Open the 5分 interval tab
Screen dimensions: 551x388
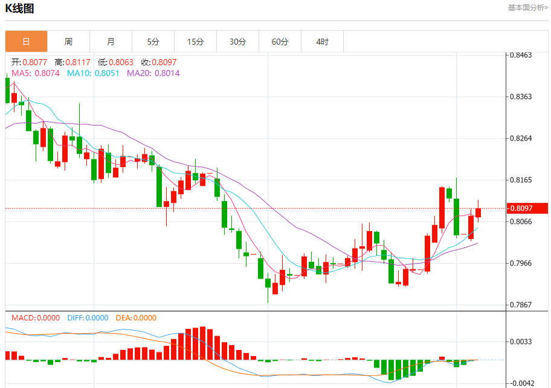tap(153, 42)
